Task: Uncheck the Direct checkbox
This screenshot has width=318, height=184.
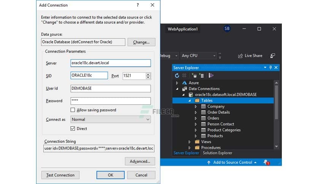Action: point(73,128)
